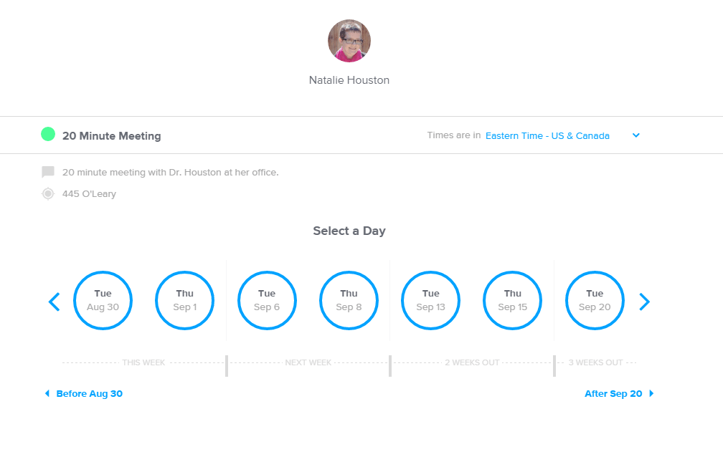Screen dimensions: 723x462
Task: Pick Thu Sep 15 for the meeting
Action: pos(513,300)
